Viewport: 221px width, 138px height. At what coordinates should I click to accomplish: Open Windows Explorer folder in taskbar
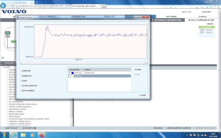(23, 135)
